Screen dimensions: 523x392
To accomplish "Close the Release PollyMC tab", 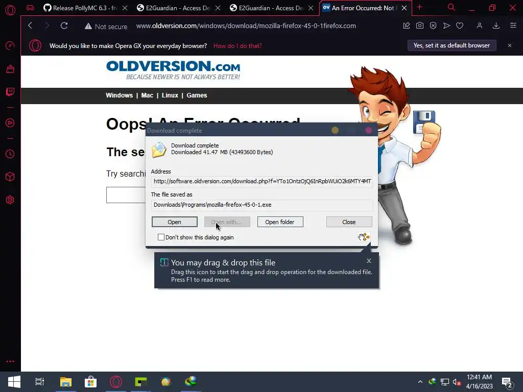I will pos(125,8).
